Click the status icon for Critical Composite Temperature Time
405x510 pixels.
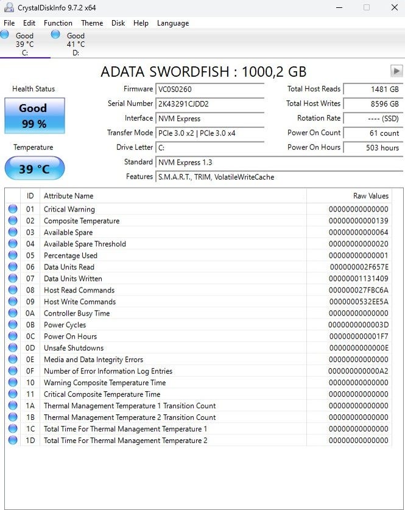pos(13,394)
